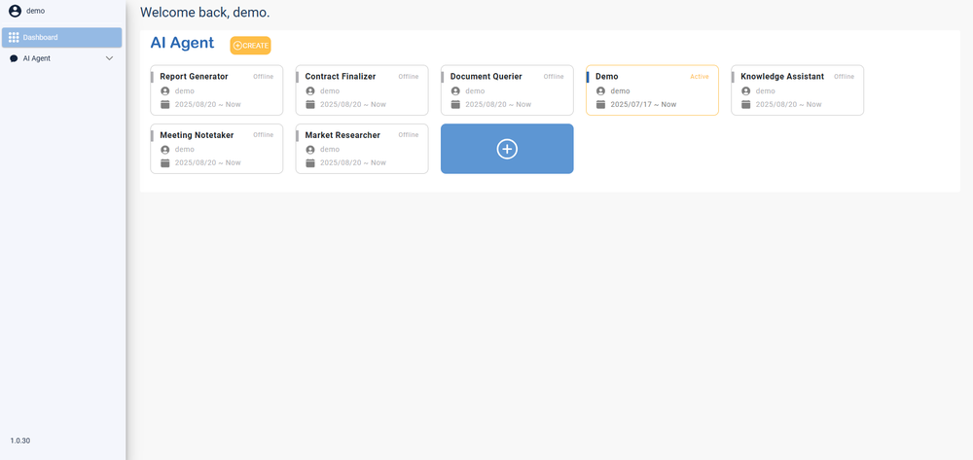Click the user icon on Meeting Notetaker card
This screenshot has height=460, width=973.
[165, 150]
